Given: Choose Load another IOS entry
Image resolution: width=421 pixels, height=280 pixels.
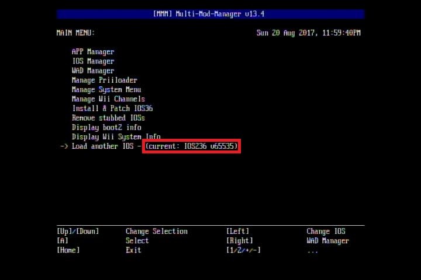Looking at the screenshot, I should [102, 146].
